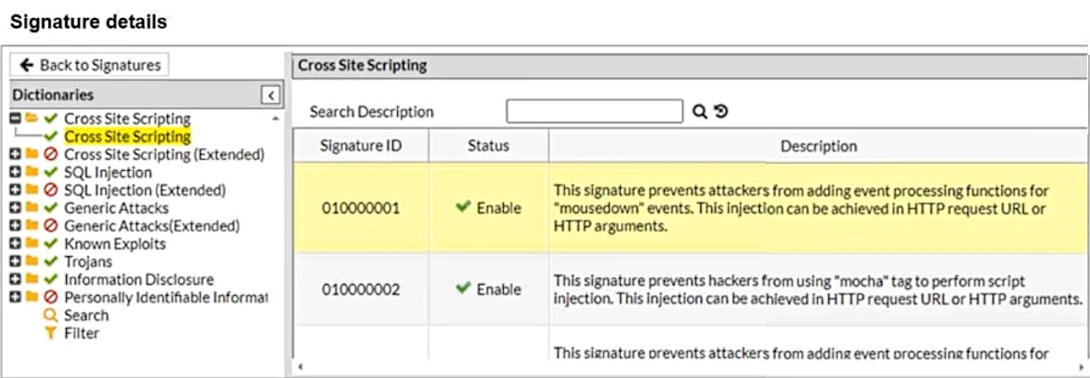Viewport: 1090px width, 378px height.
Task: Click the folder icon next to Trojans
Action: click(32, 262)
